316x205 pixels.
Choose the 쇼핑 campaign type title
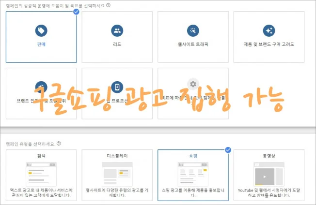coord(193,156)
